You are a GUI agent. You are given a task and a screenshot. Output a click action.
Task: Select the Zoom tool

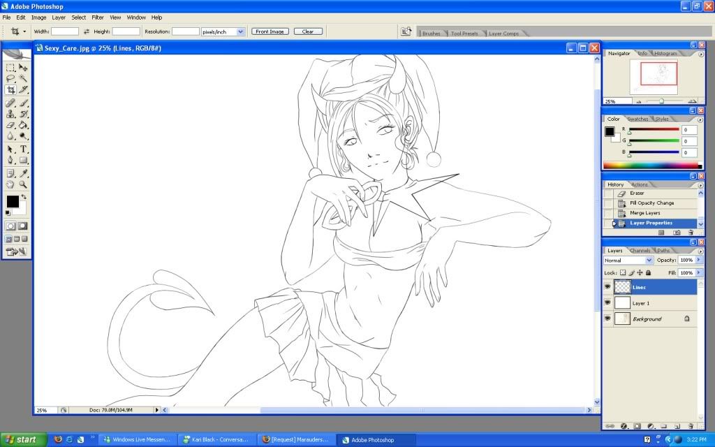click(23, 184)
